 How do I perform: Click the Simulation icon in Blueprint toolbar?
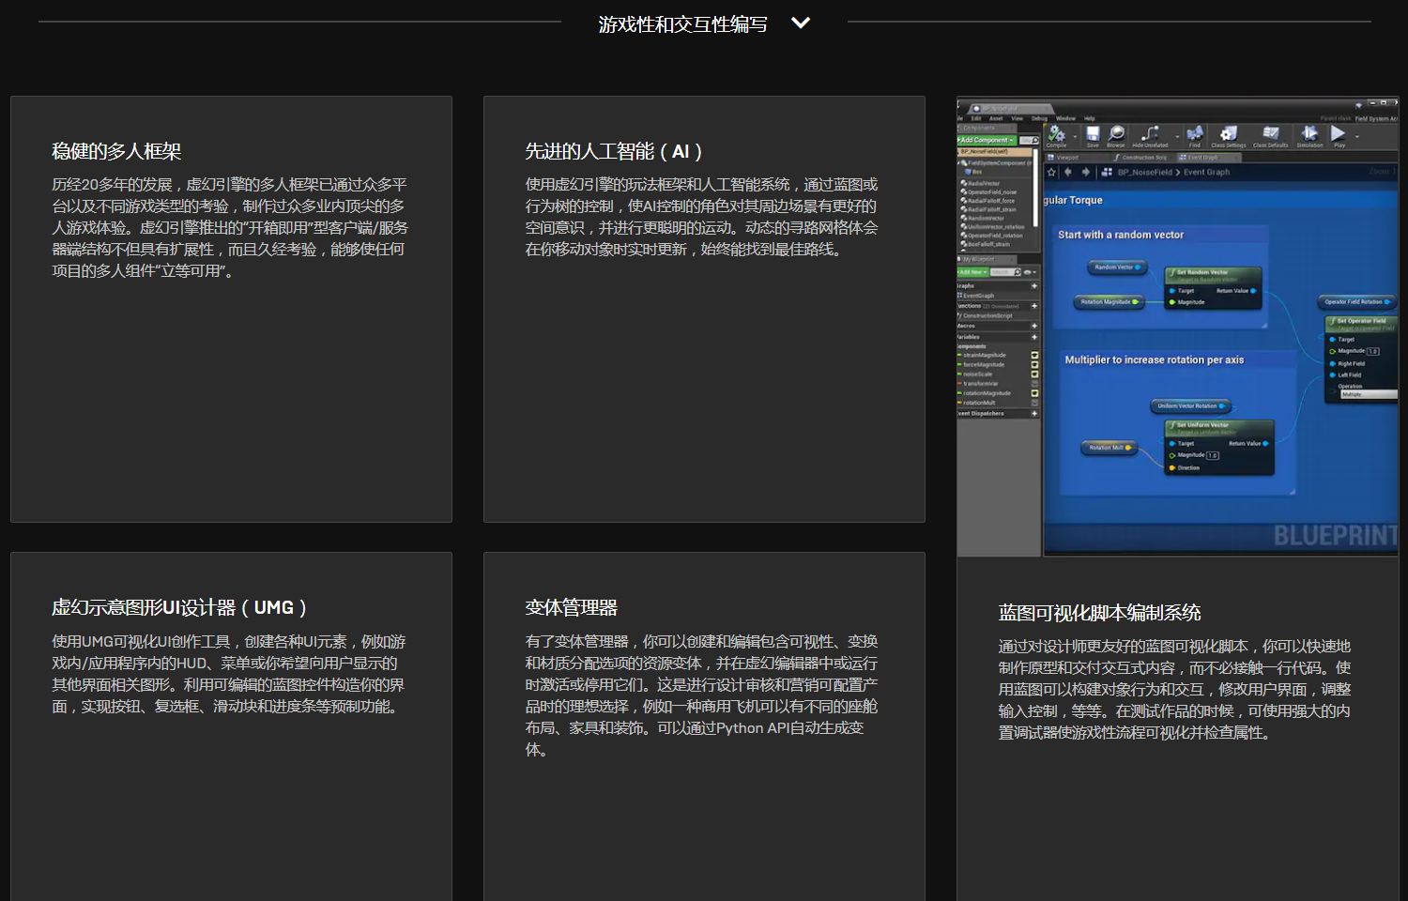coord(1309,133)
